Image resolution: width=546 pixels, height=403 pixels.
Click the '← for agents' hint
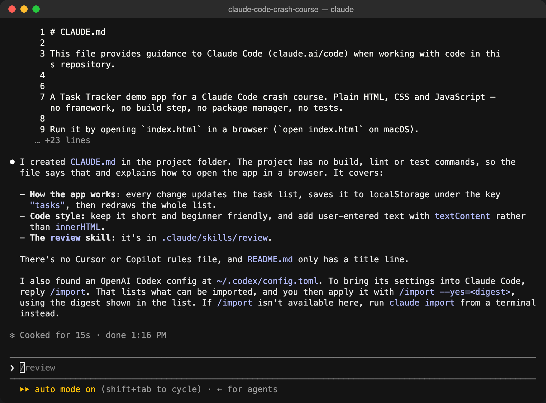[x=247, y=389]
